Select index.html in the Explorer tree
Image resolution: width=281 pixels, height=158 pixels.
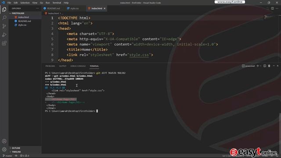click(x=23, y=17)
